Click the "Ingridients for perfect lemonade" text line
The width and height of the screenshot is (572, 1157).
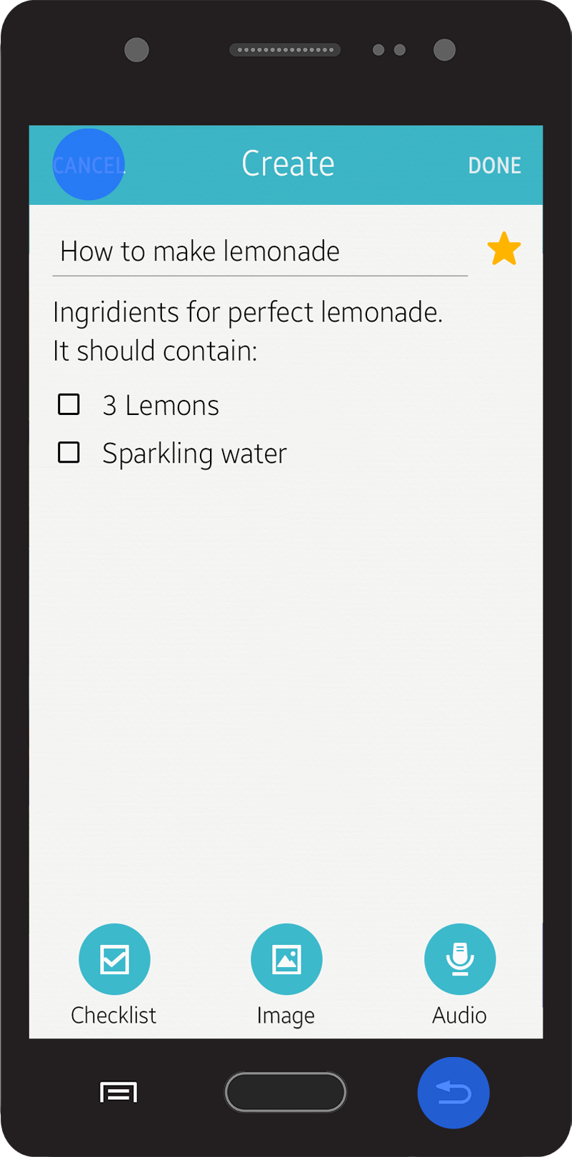click(x=248, y=313)
